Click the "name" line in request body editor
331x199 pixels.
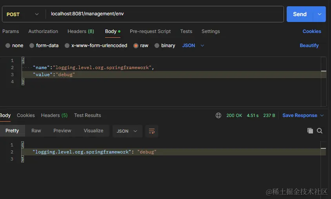[x=93, y=68]
